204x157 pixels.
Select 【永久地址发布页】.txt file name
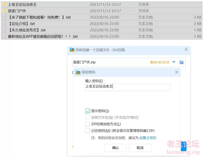click(x=27, y=30)
